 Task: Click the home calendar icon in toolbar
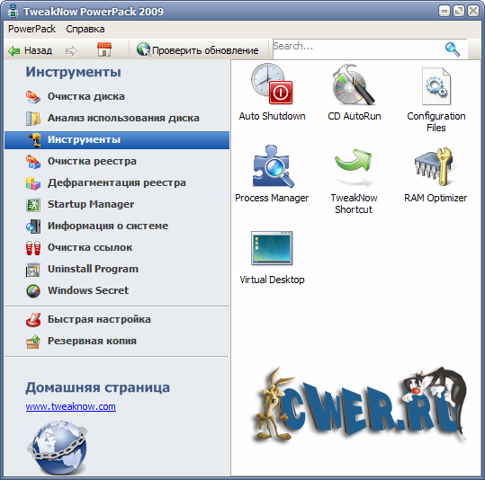click(x=104, y=49)
